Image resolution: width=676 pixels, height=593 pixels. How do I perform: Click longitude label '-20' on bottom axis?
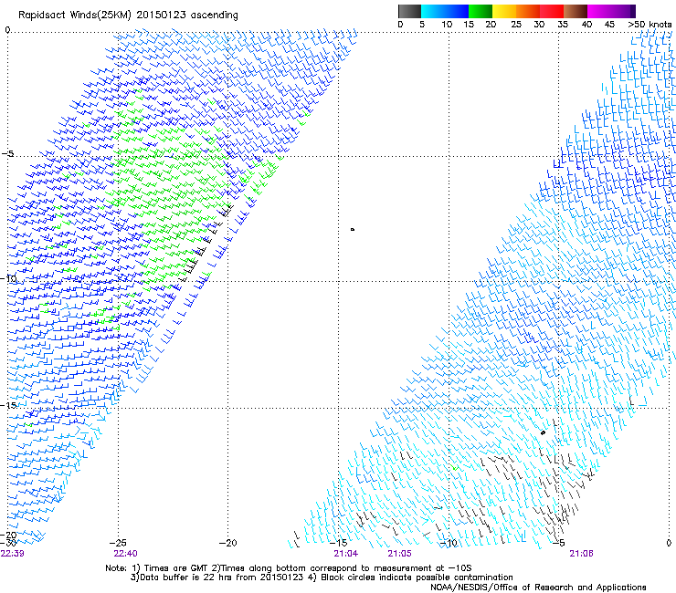coord(227,543)
